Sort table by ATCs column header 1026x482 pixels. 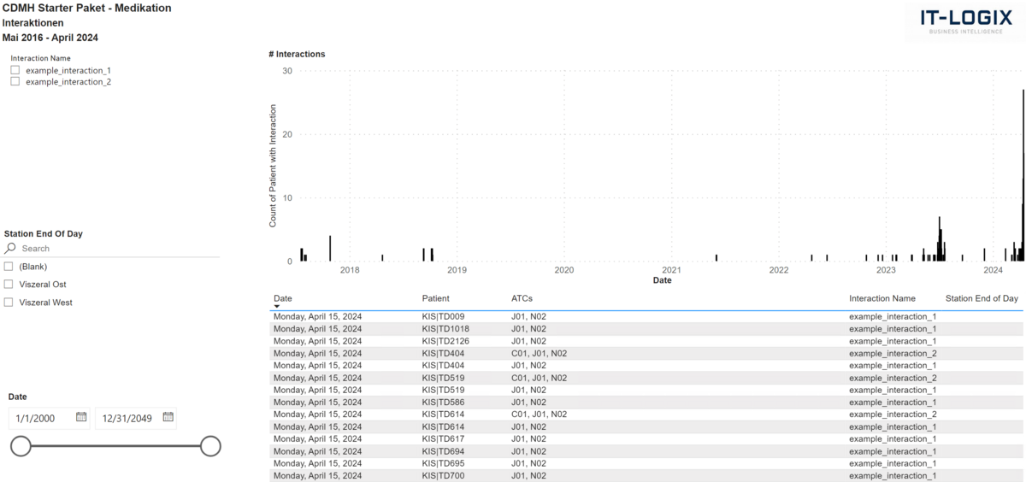(522, 298)
